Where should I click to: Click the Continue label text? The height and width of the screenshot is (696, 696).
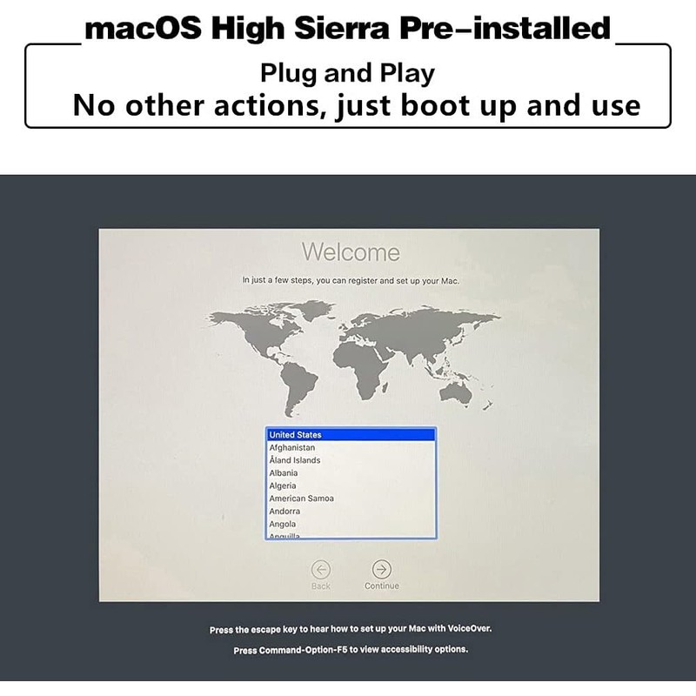381,586
